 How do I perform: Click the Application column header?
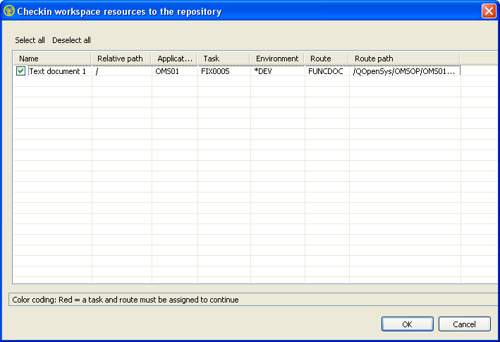[174, 59]
